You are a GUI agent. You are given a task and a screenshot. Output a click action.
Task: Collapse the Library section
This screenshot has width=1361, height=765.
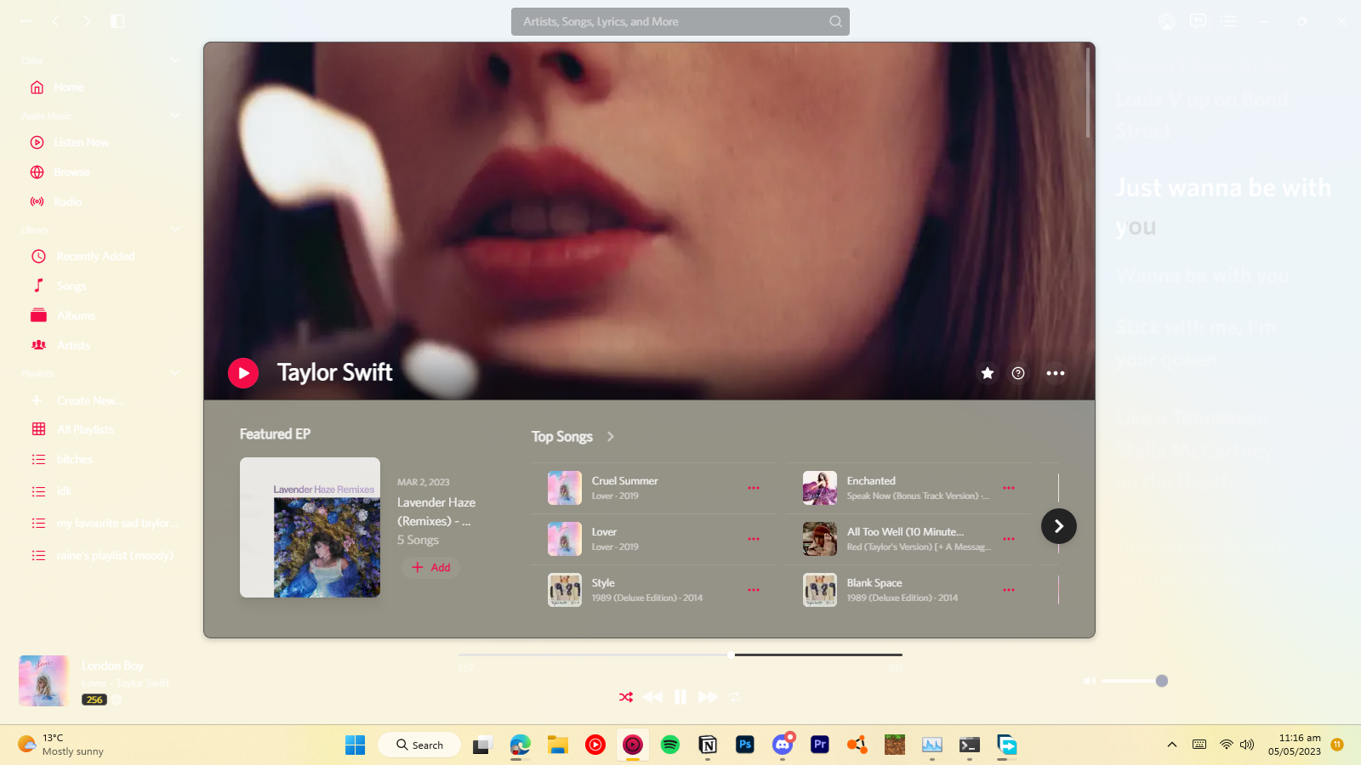[175, 229]
